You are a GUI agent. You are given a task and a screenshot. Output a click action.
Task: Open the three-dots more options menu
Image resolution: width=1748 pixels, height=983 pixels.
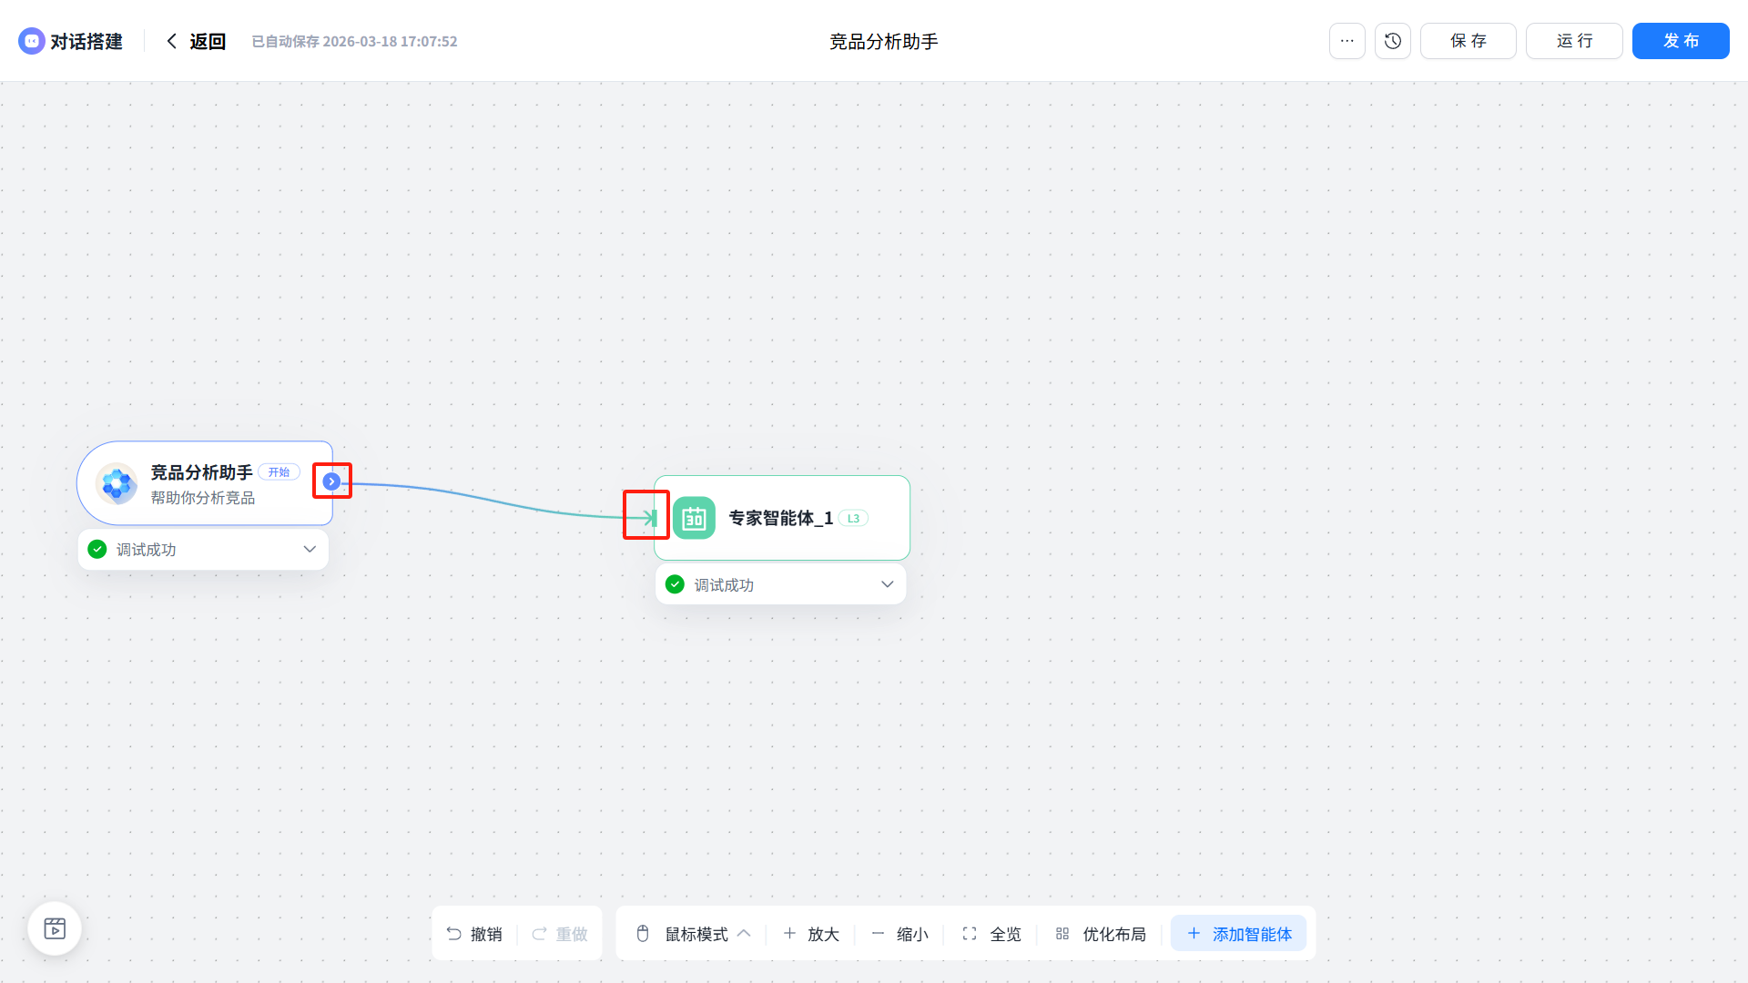[x=1347, y=41]
